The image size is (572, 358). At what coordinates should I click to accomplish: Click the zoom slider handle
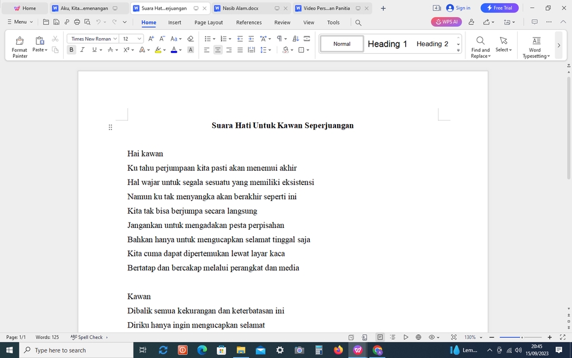point(522,337)
